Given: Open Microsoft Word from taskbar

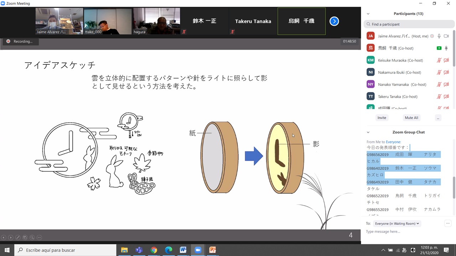Looking at the screenshot, I should (183, 250).
